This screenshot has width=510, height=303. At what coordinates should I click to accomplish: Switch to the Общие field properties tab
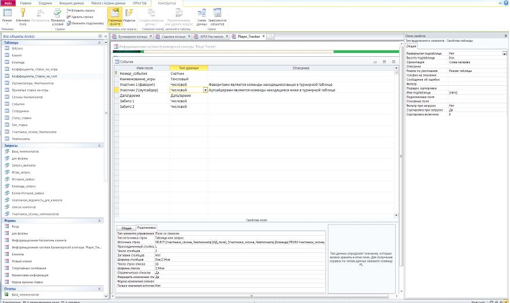click(126, 228)
